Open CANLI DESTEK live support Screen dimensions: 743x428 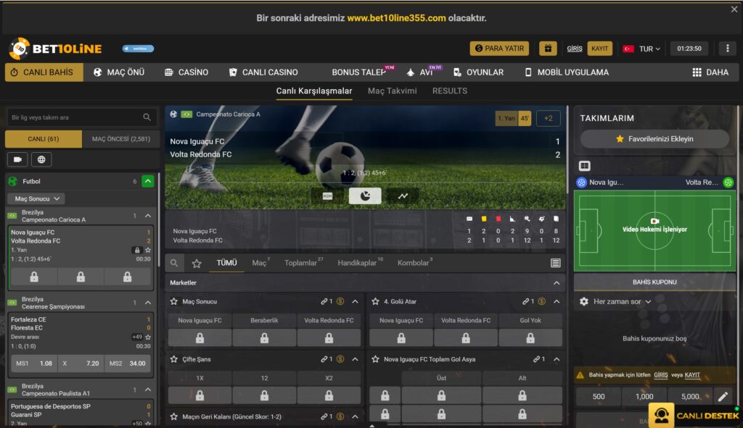(694, 415)
